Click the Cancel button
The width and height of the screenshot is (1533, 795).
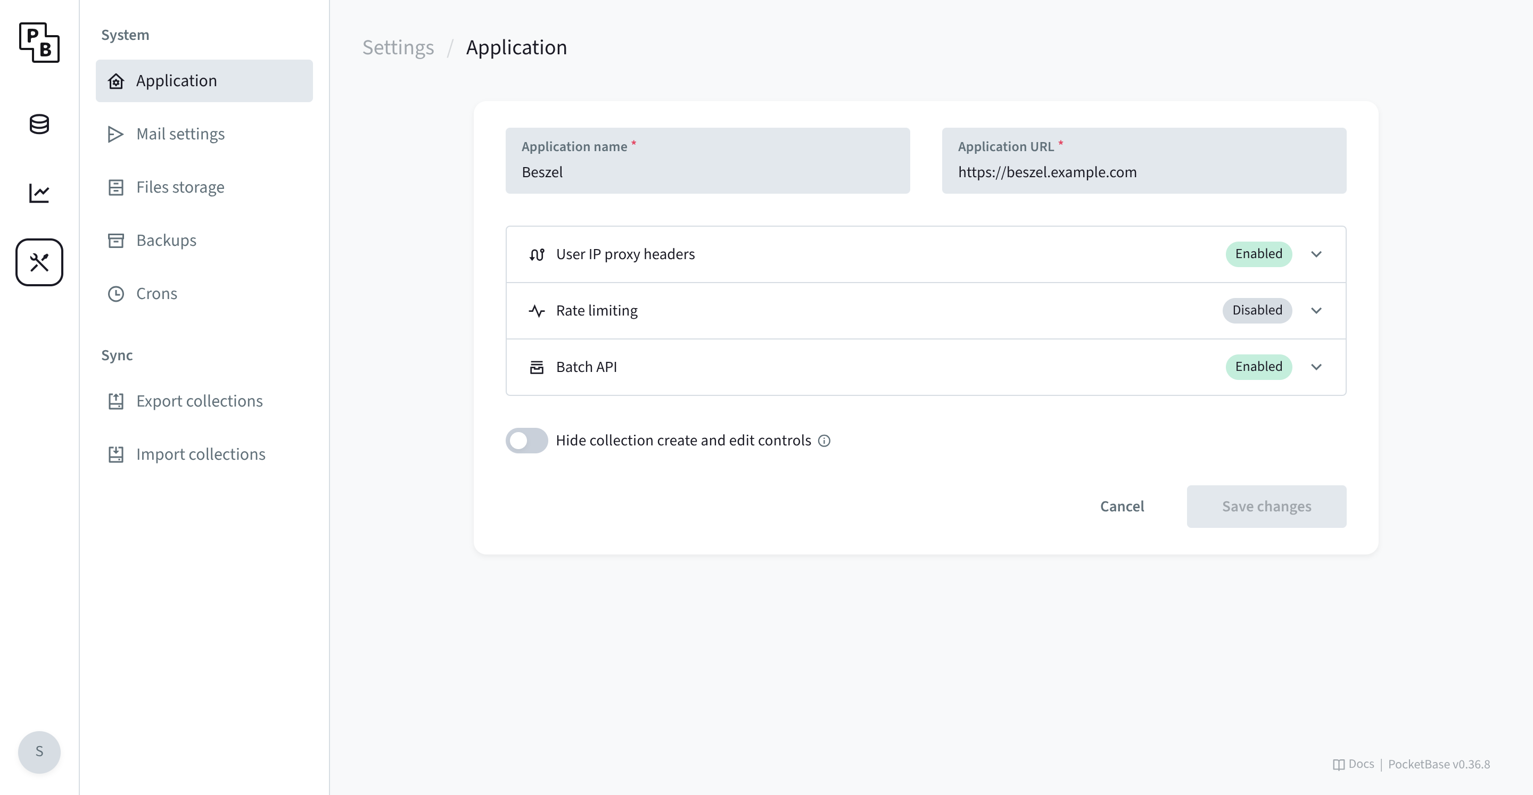[1122, 507]
